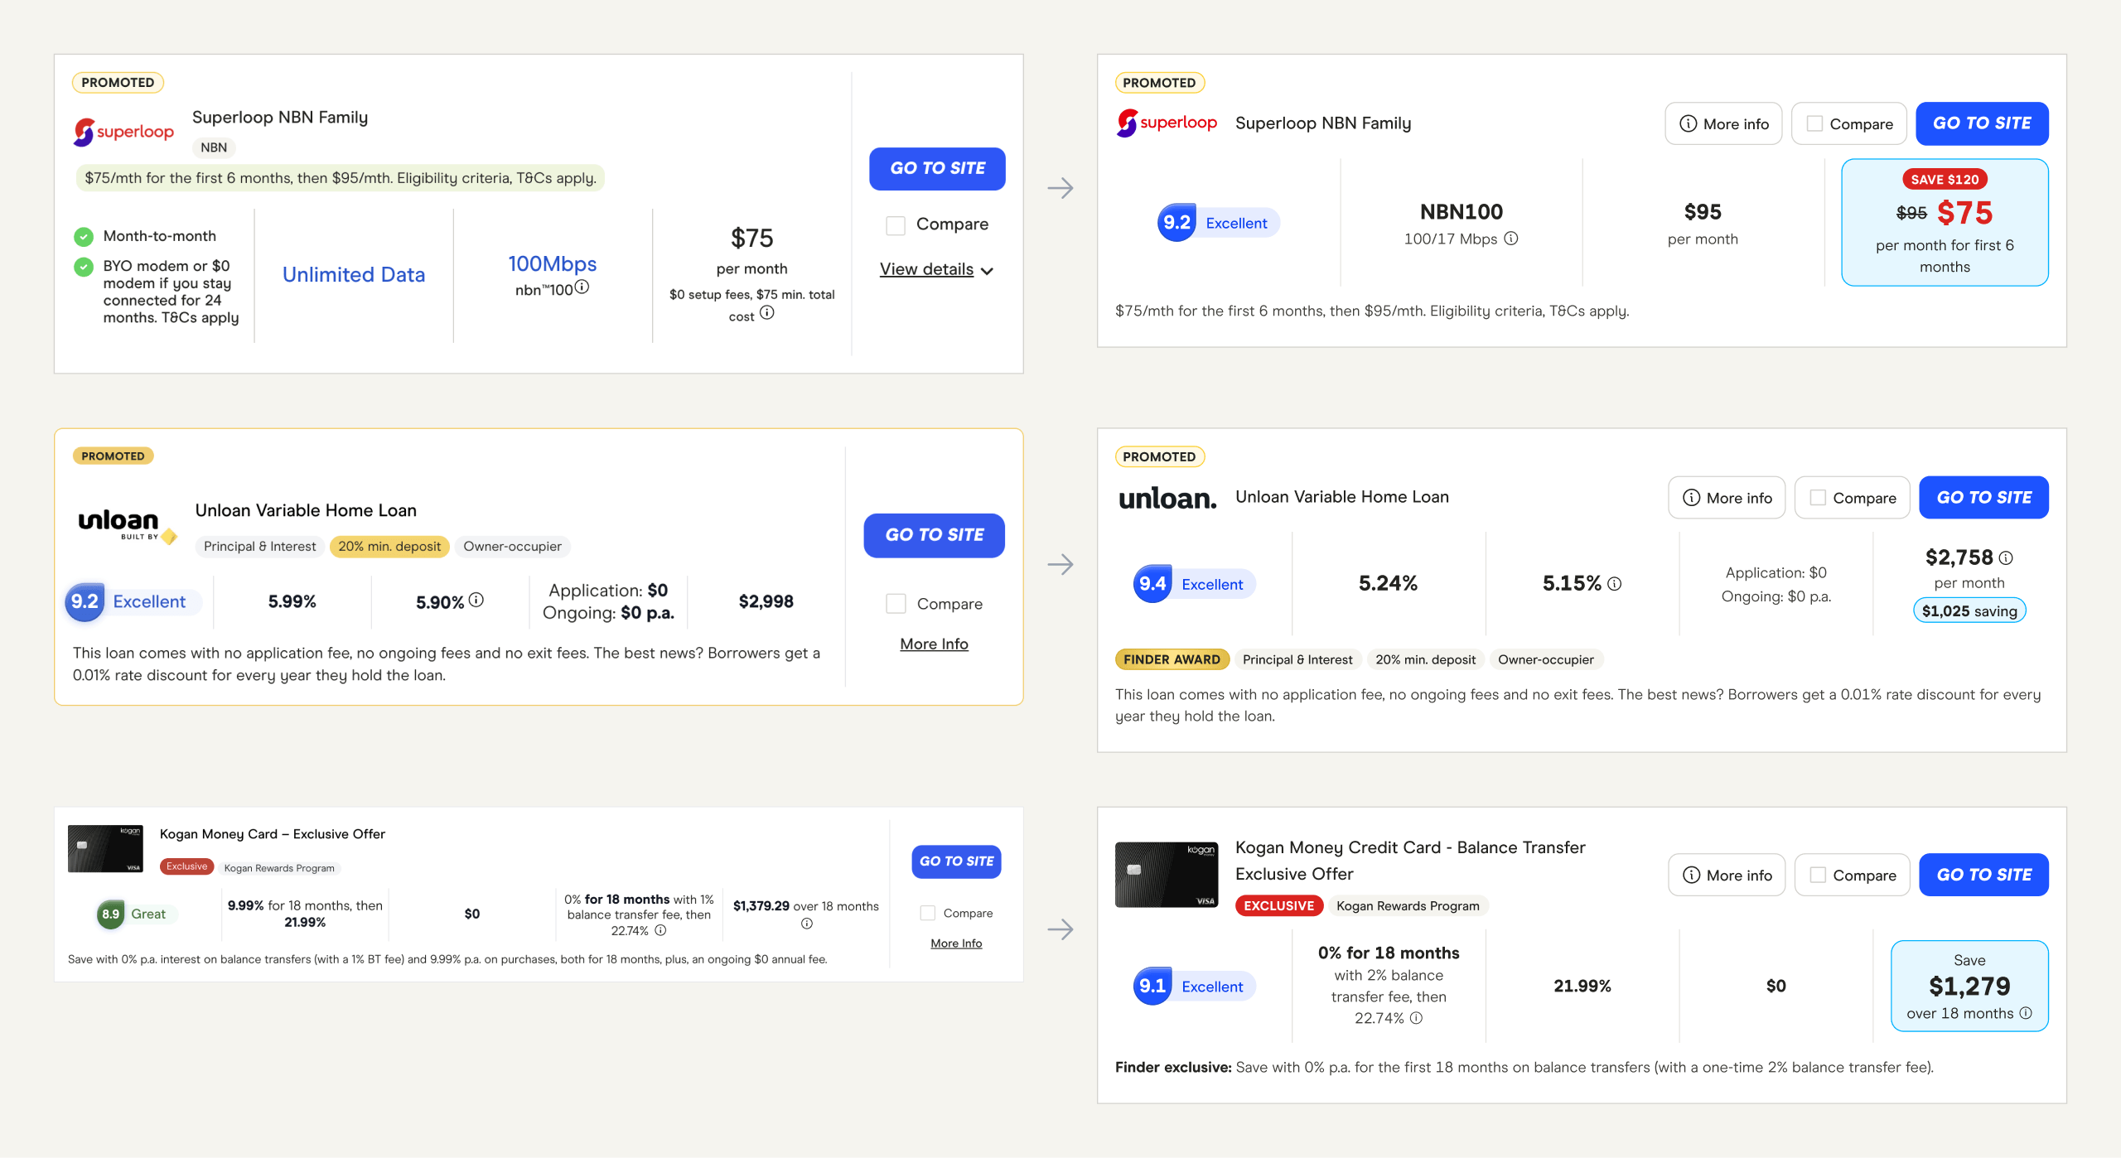Click the green check icon beside "BYO modem or $0"
The image size is (2121, 1158).
(84, 267)
